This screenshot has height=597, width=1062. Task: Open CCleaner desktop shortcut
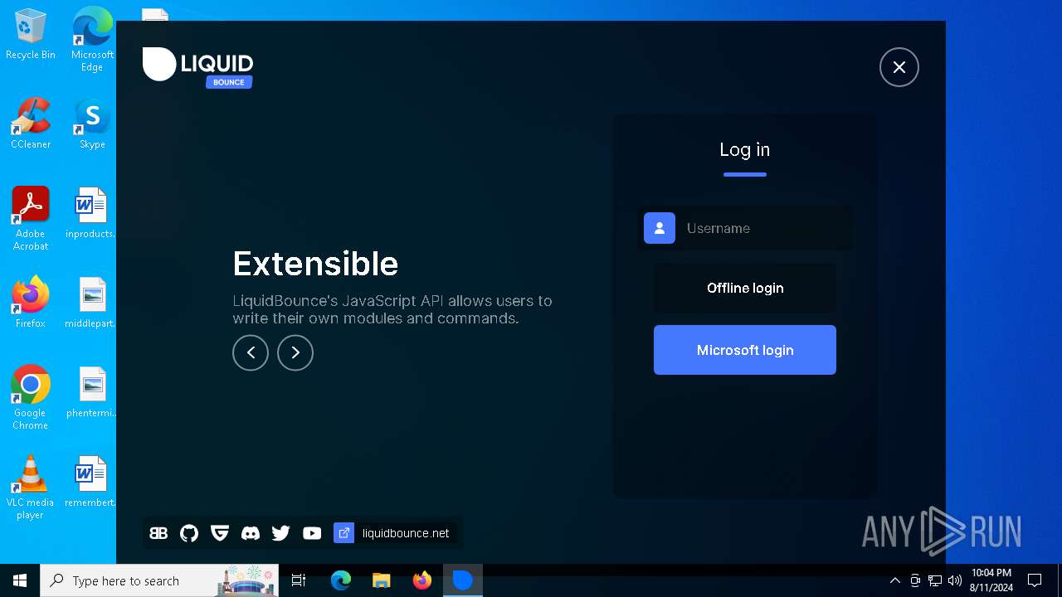31,124
